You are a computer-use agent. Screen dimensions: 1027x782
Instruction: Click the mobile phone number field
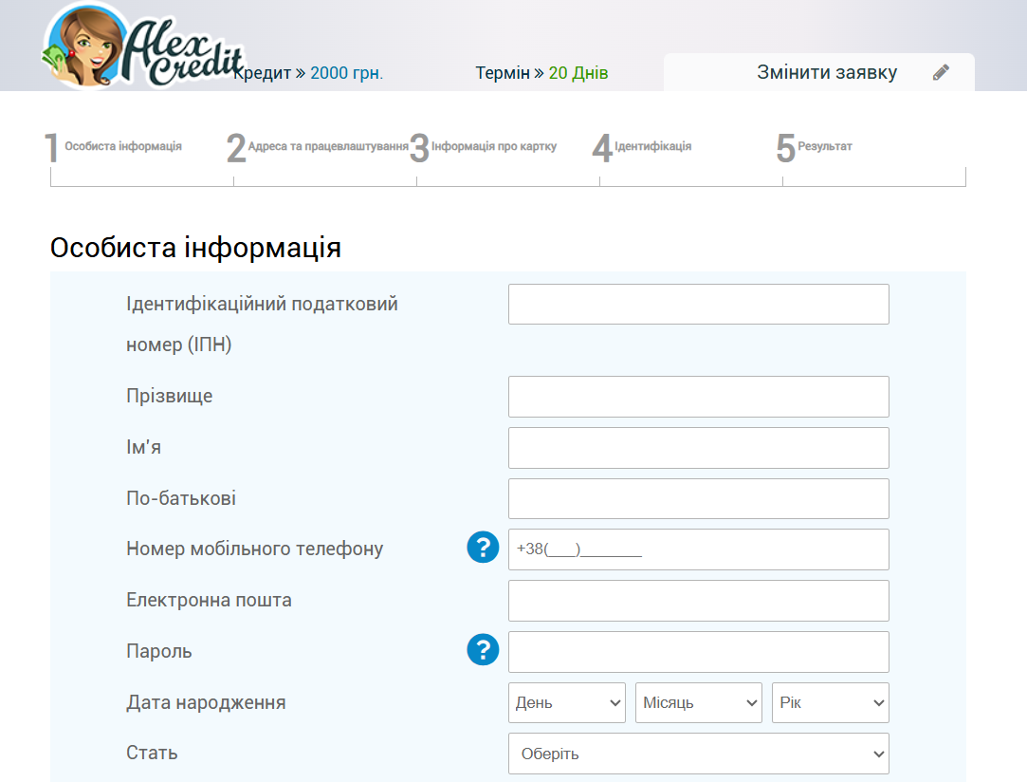click(698, 549)
